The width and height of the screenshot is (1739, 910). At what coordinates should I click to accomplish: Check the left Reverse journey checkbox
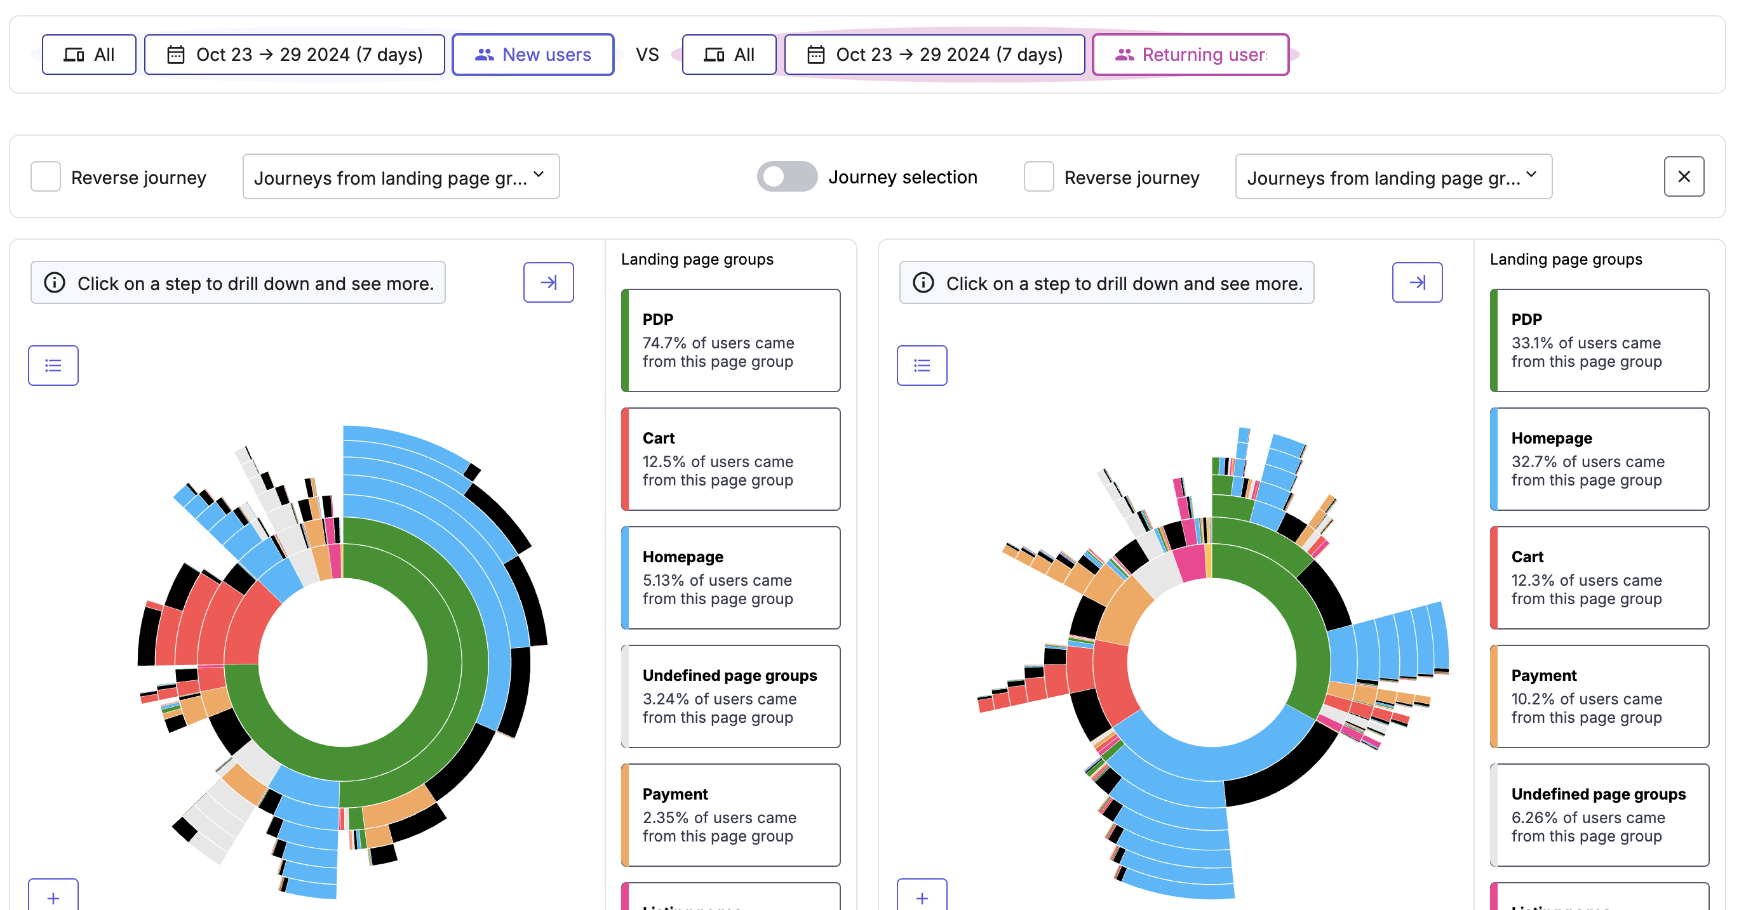tap(46, 177)
